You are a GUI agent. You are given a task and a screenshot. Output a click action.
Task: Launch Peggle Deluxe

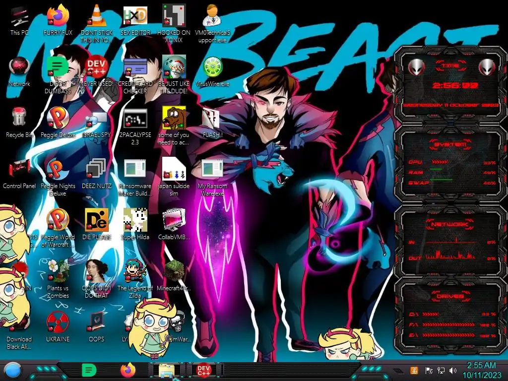(58, 118)
